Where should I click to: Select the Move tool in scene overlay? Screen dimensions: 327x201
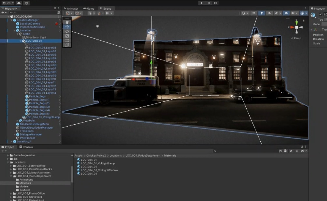[x=67, y=27]
